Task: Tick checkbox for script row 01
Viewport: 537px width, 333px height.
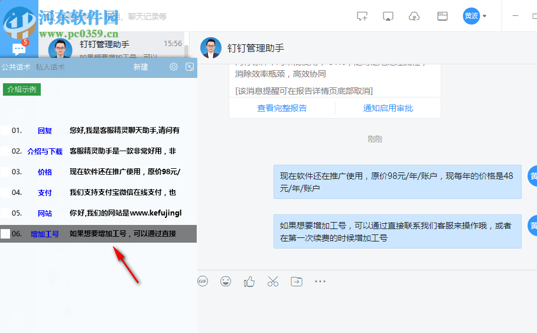Action: (x=5, y=130)
